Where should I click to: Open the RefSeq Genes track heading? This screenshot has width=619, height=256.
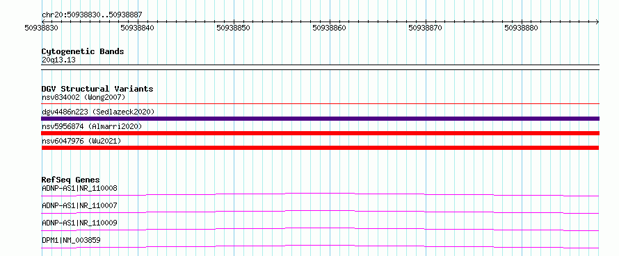[x=71, y=180]
